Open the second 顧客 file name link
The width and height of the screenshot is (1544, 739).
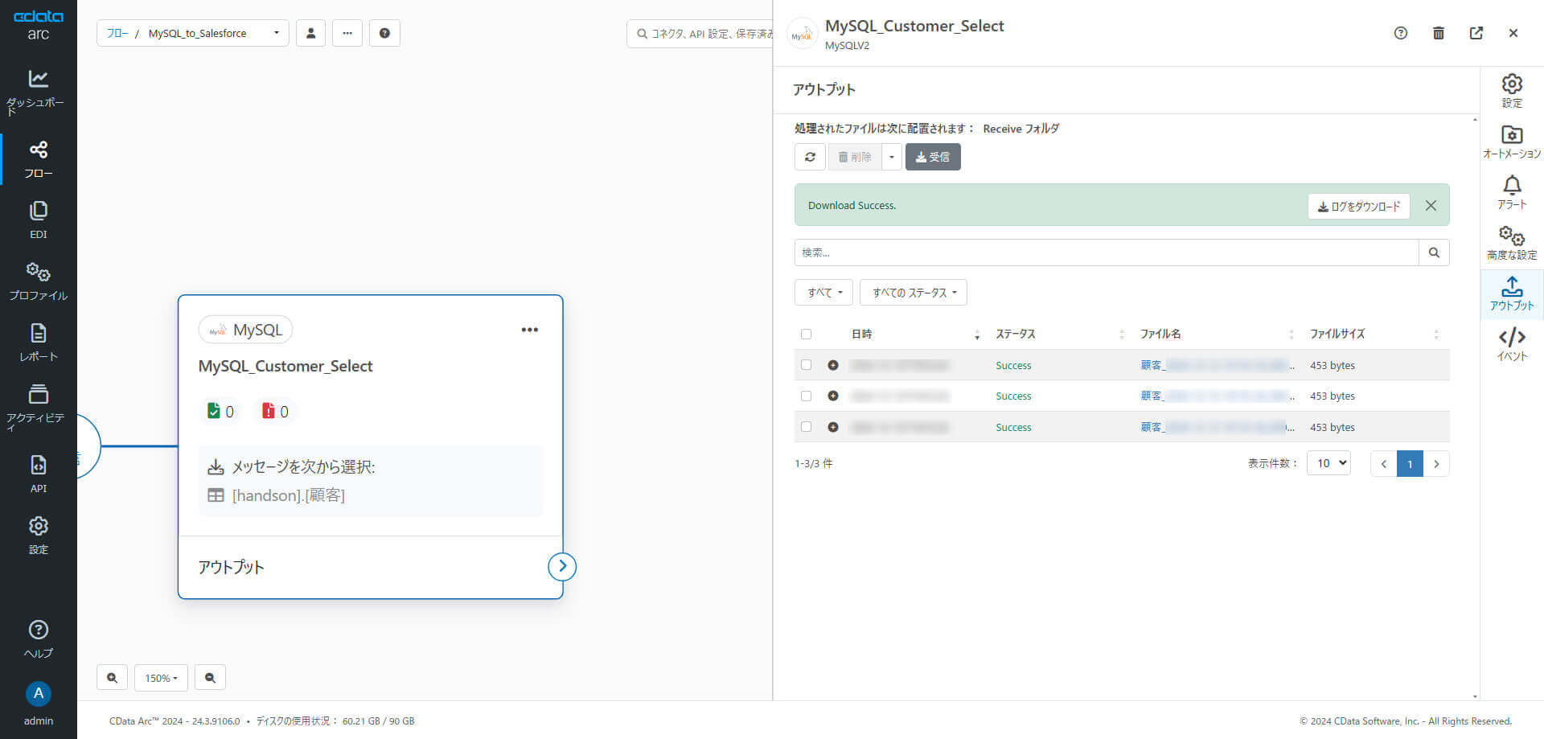(1217, 396)
